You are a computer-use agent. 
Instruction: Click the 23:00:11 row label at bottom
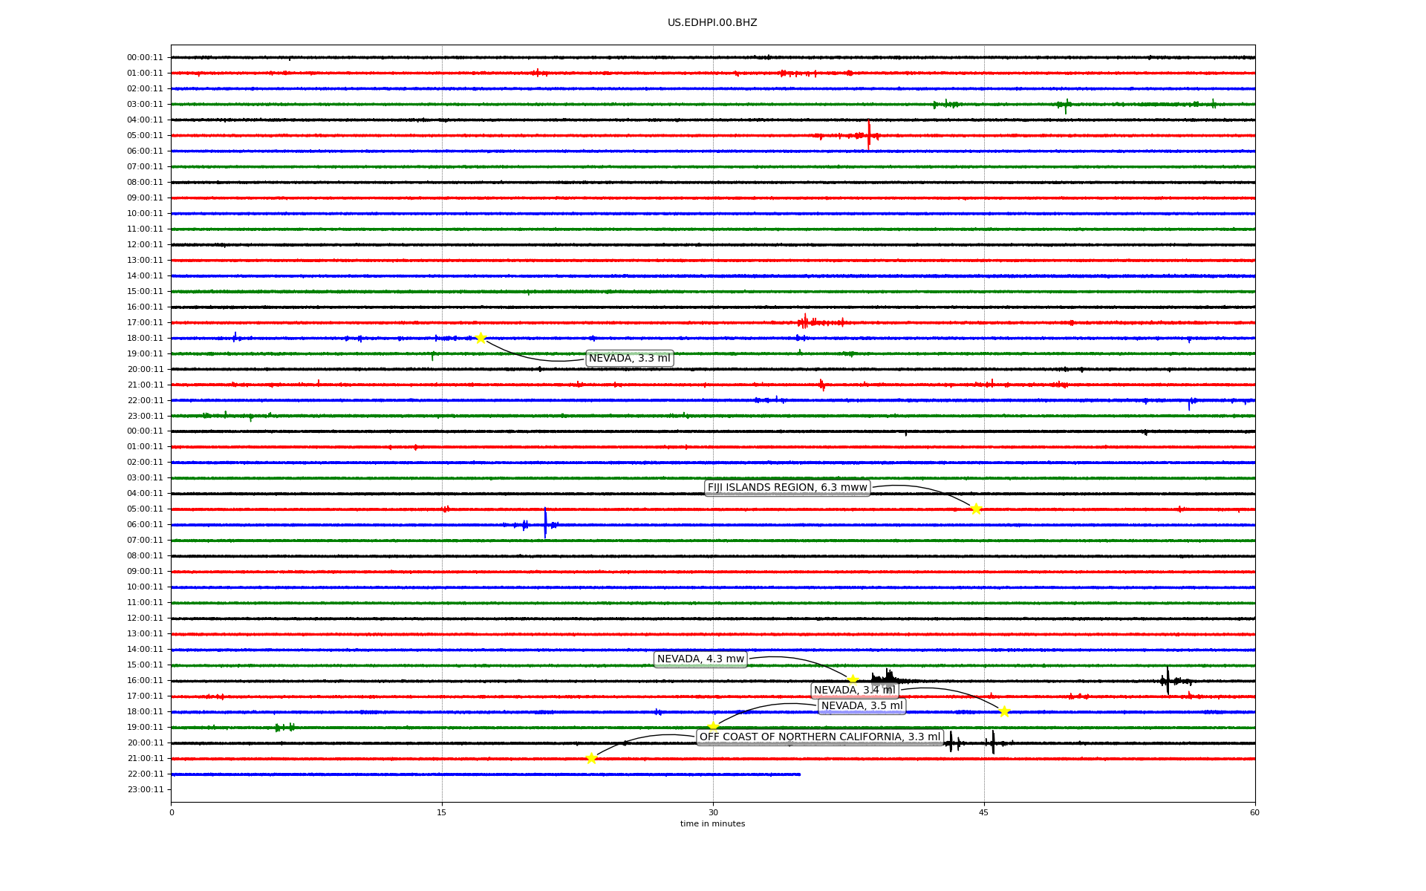145,789
